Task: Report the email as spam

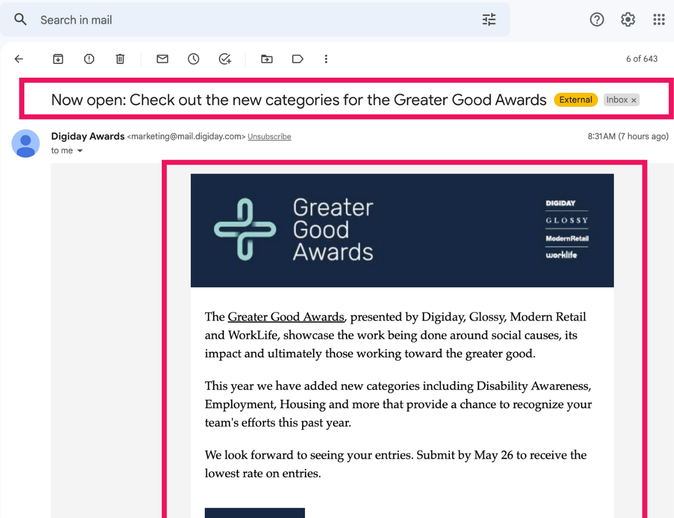Action: [x=89, y=59]
